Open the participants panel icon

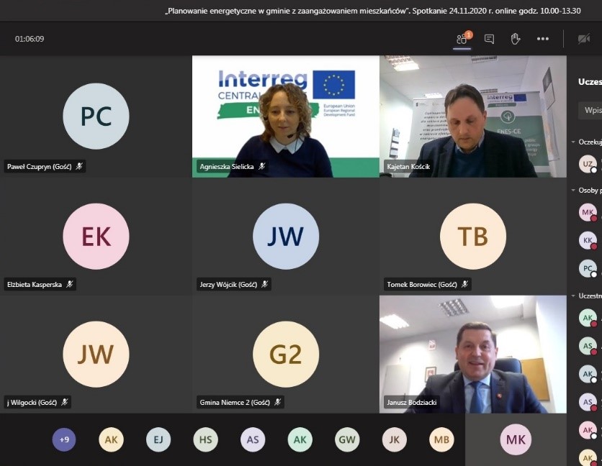point(462,39)
